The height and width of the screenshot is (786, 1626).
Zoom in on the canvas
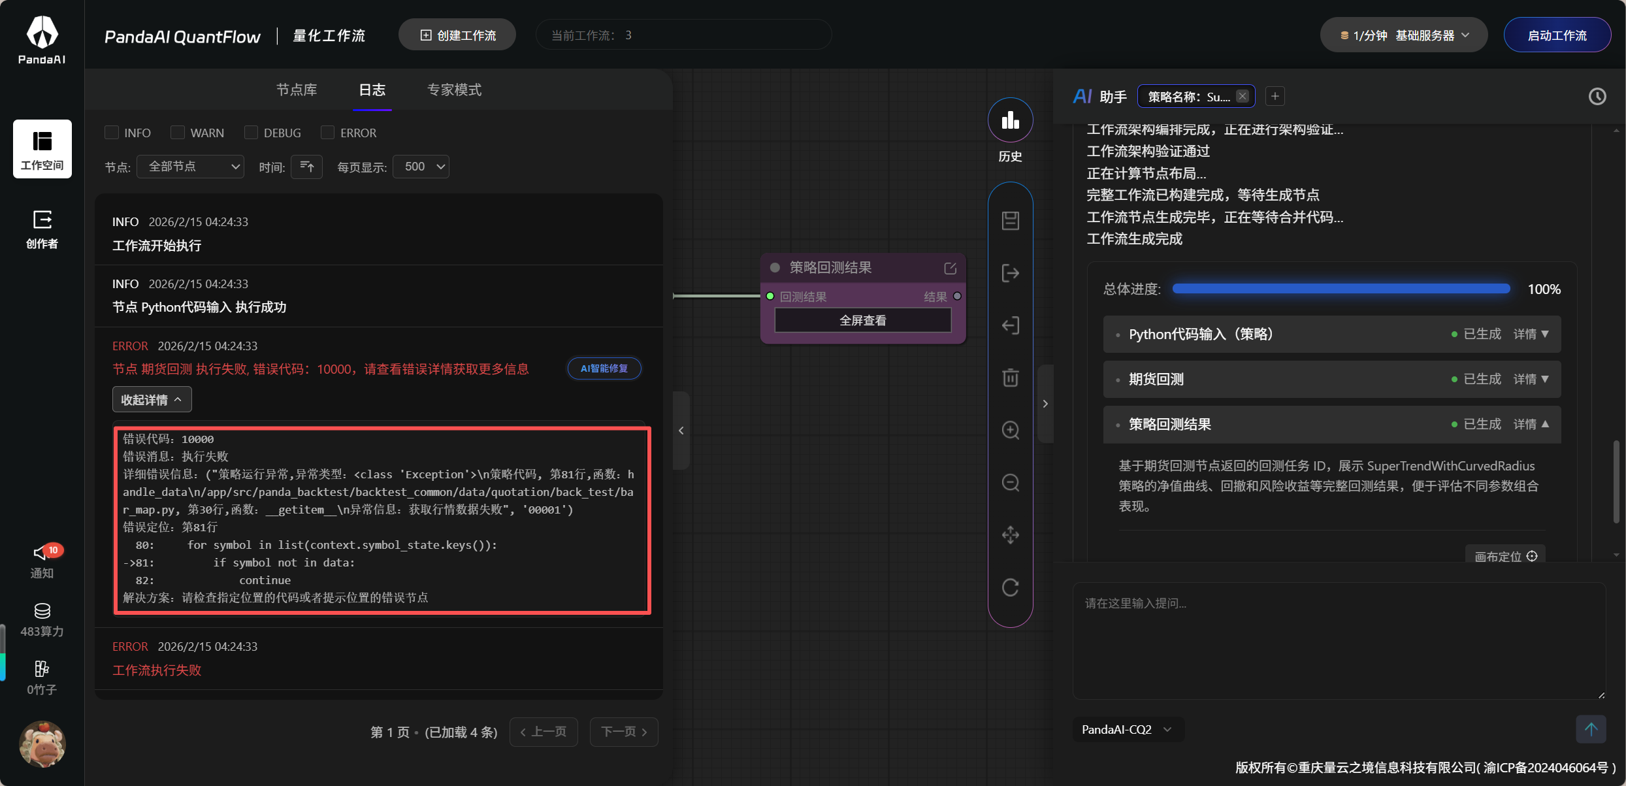click(x=1010, y=430)
